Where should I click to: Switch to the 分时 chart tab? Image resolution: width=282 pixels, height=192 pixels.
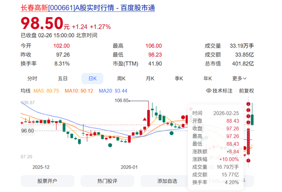point(32,79)
